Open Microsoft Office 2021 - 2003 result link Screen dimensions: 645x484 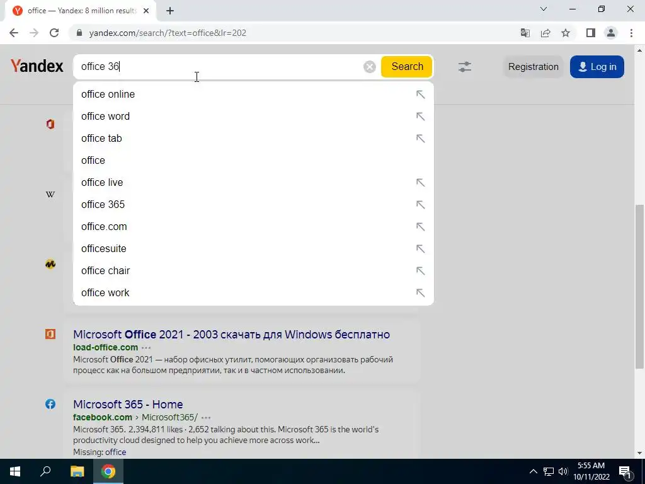(231, 334)
